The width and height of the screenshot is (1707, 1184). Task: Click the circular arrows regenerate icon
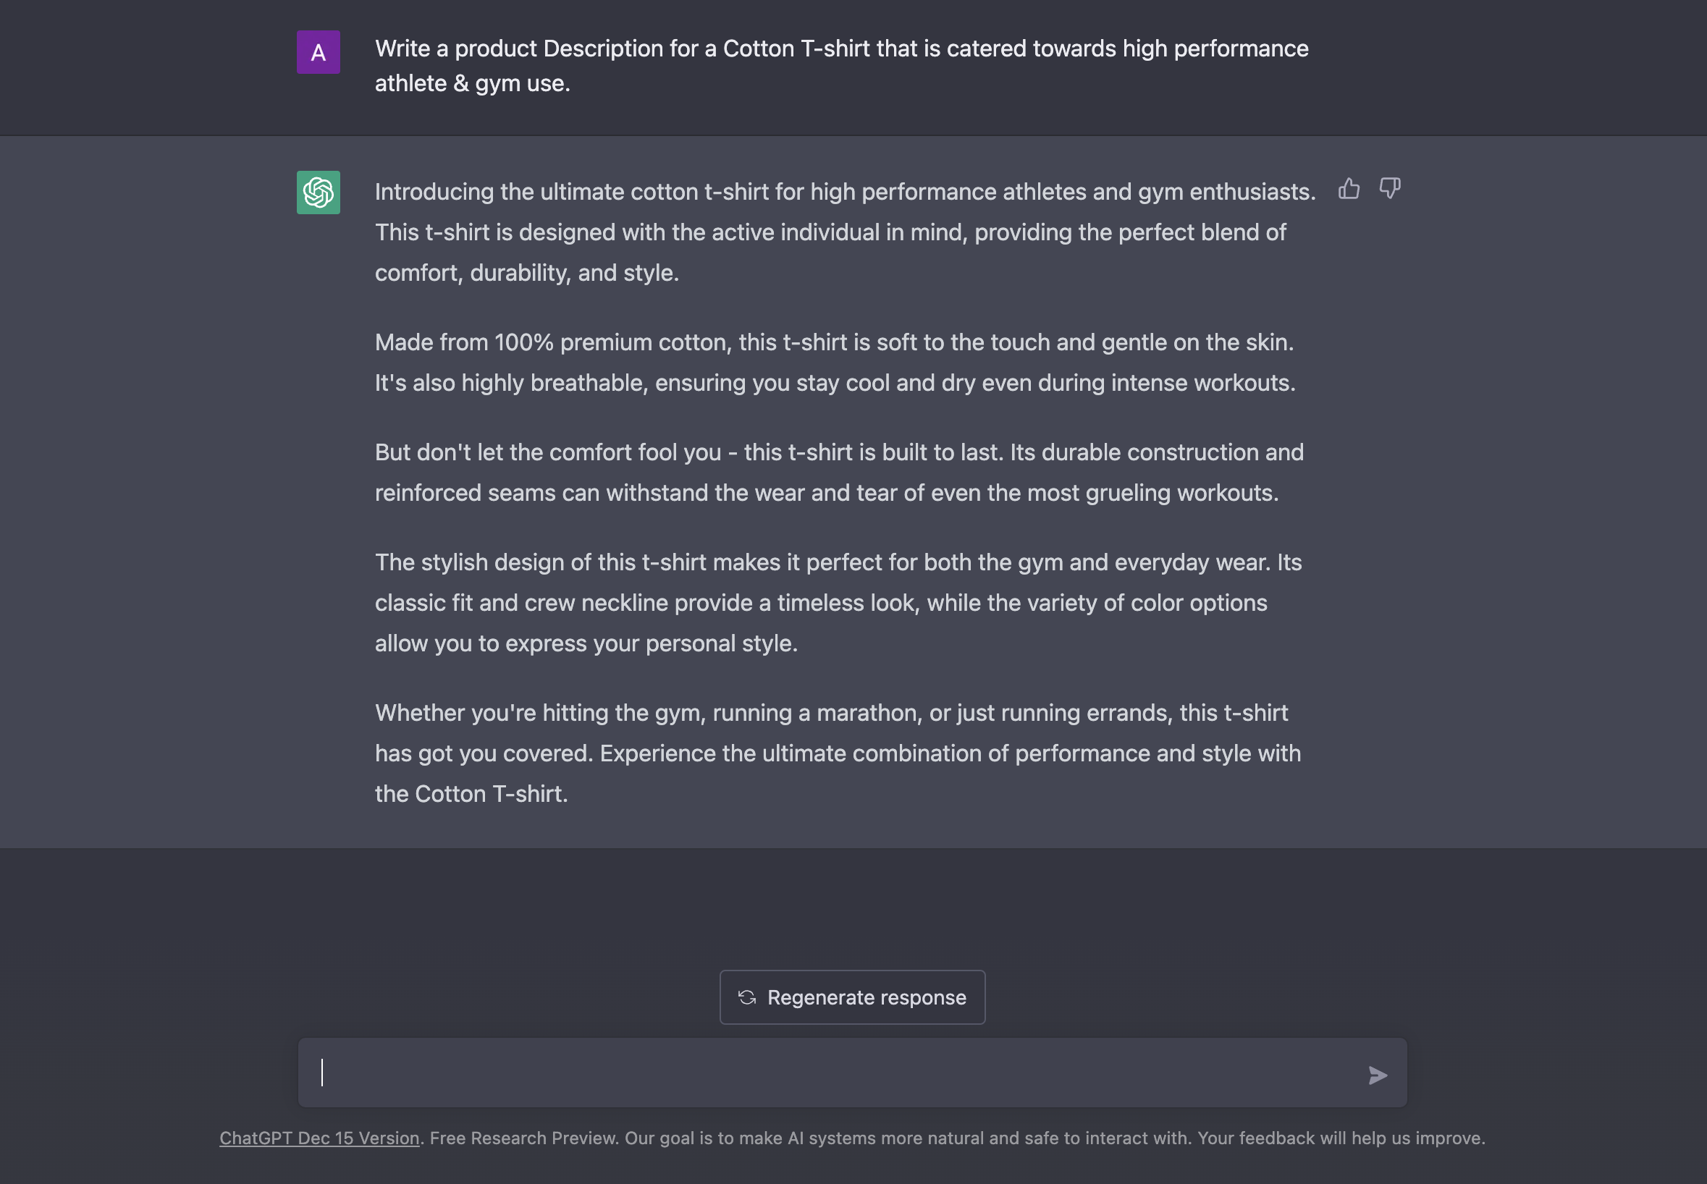pos(747,997)
